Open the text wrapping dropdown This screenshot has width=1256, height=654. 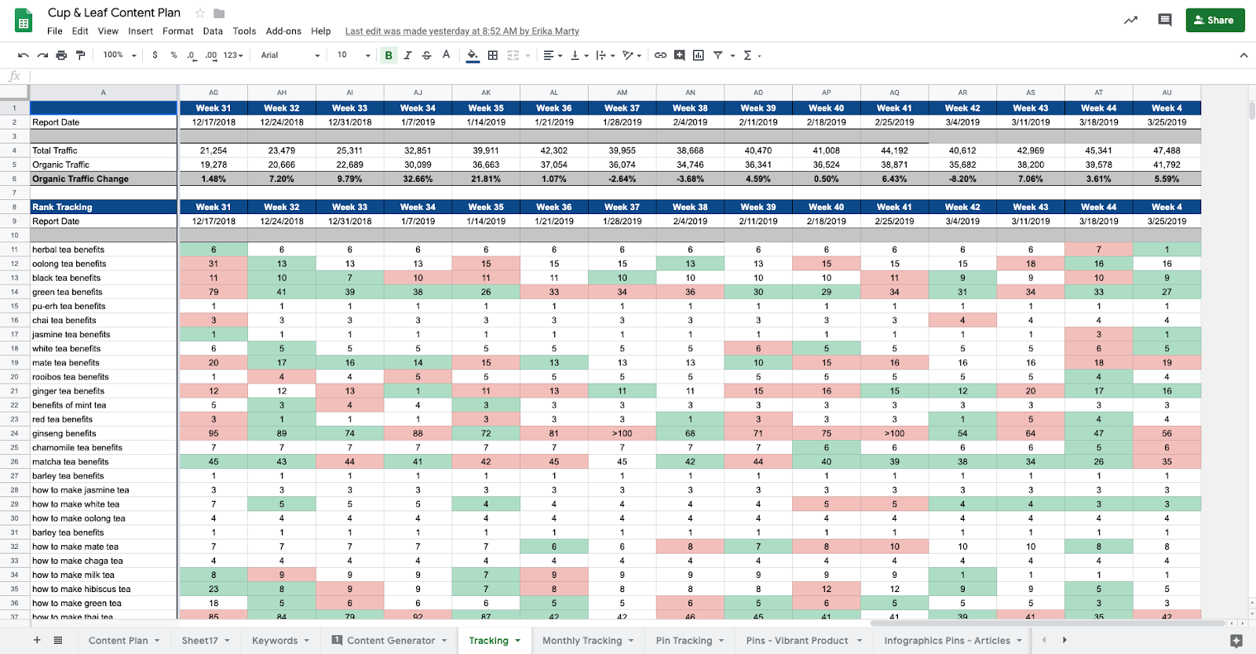[x=605, y=56]
